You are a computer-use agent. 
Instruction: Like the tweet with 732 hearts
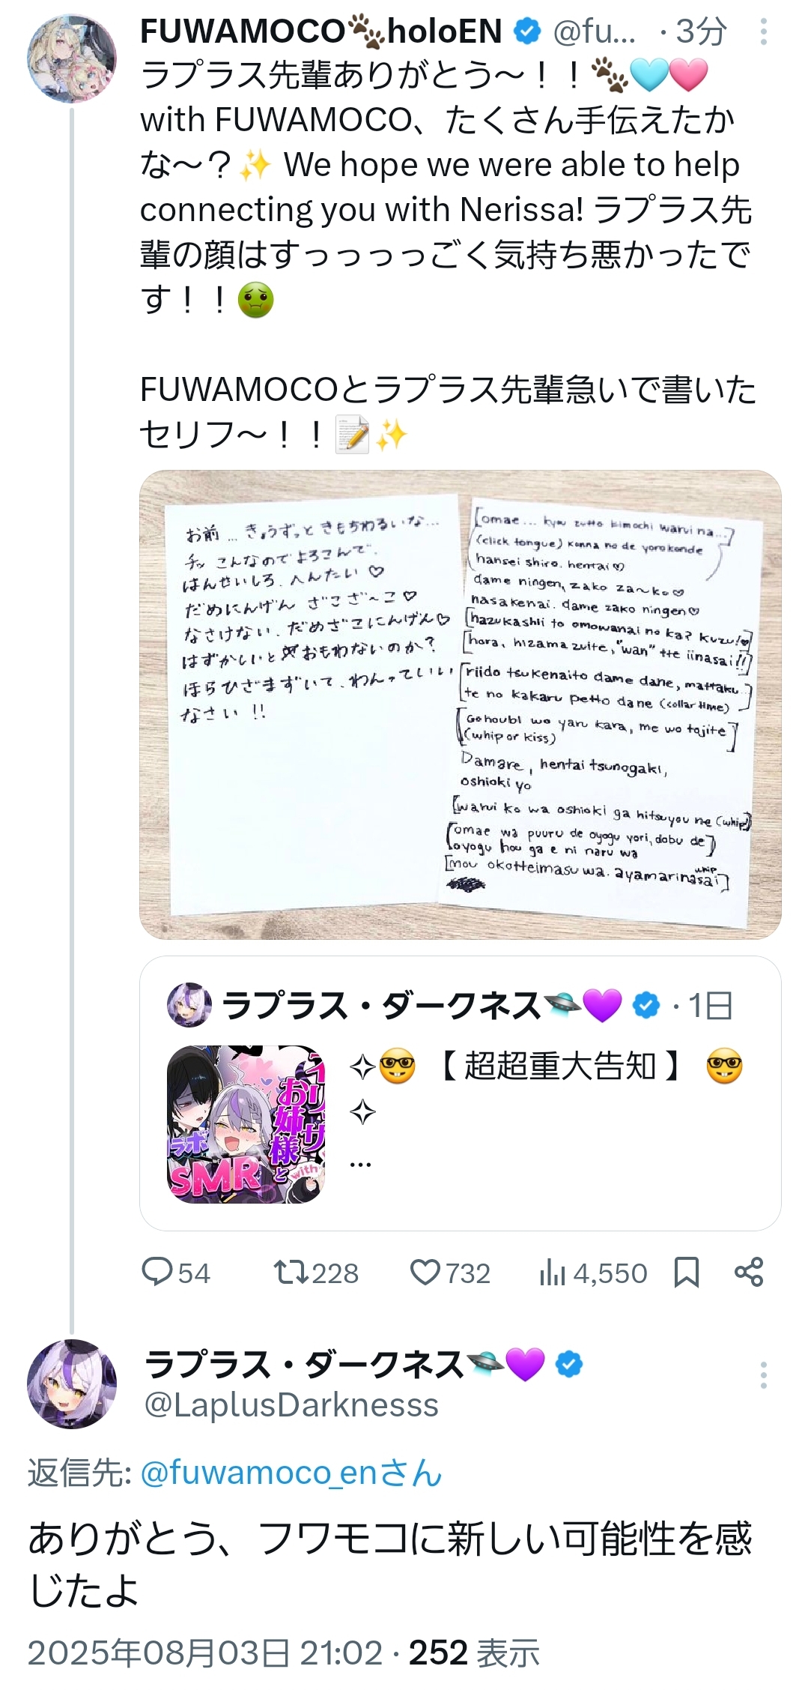click(450, 1273)
